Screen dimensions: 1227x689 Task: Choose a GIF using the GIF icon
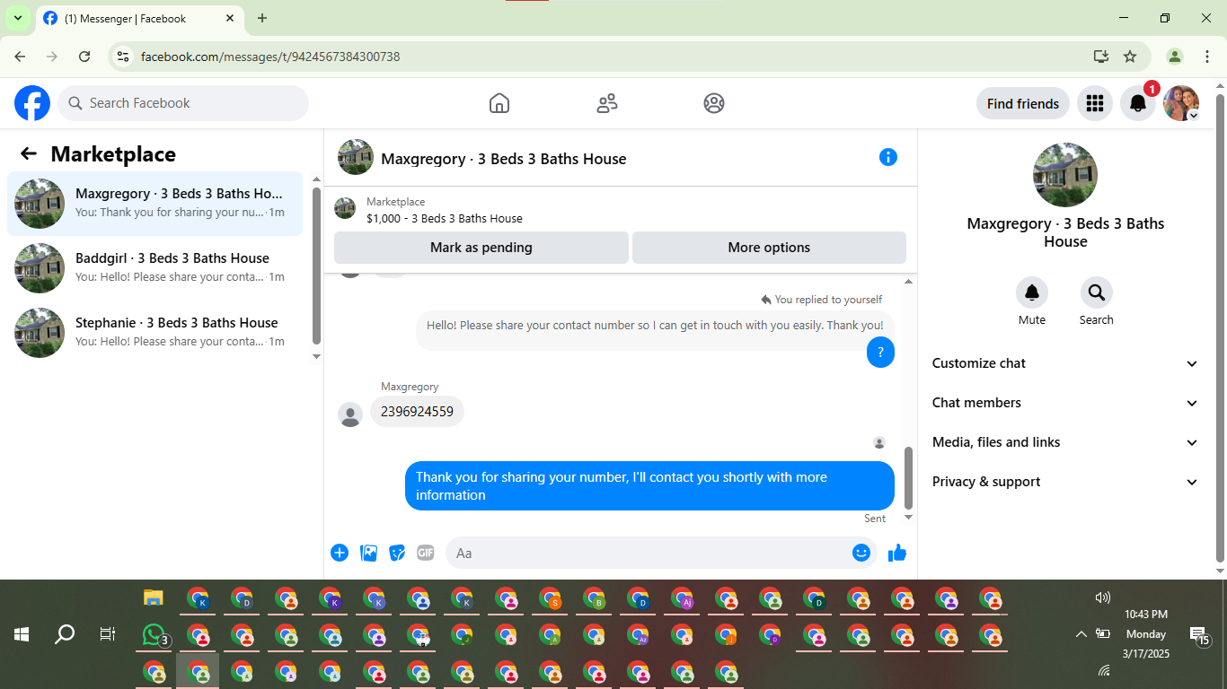(426, 553)
